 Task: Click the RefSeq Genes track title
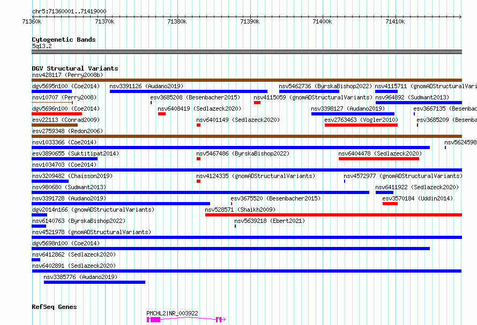[x=54, y=307]
